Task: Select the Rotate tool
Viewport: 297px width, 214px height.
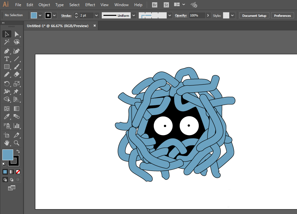Action: [7, 84]
